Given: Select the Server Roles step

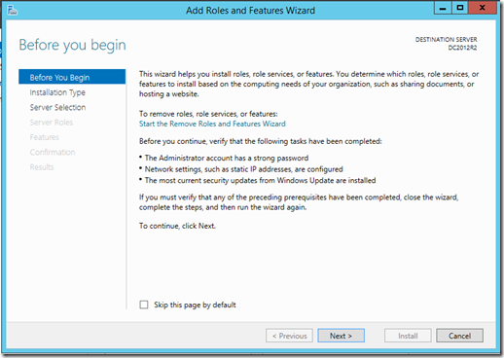Looking at the screenshot, I should pos(52,123).
